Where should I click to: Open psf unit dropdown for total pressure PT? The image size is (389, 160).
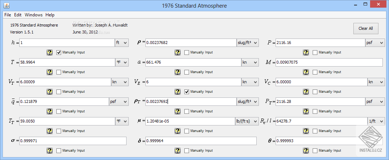374,101
